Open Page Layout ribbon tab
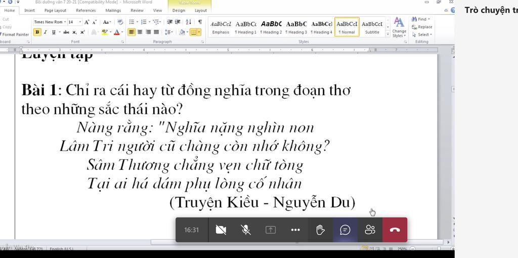Screen dimensions: 518x258 pos(55,11)
